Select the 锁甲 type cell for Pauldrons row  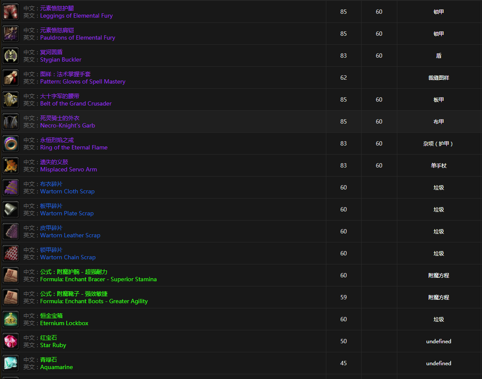[x=439, y=34]
